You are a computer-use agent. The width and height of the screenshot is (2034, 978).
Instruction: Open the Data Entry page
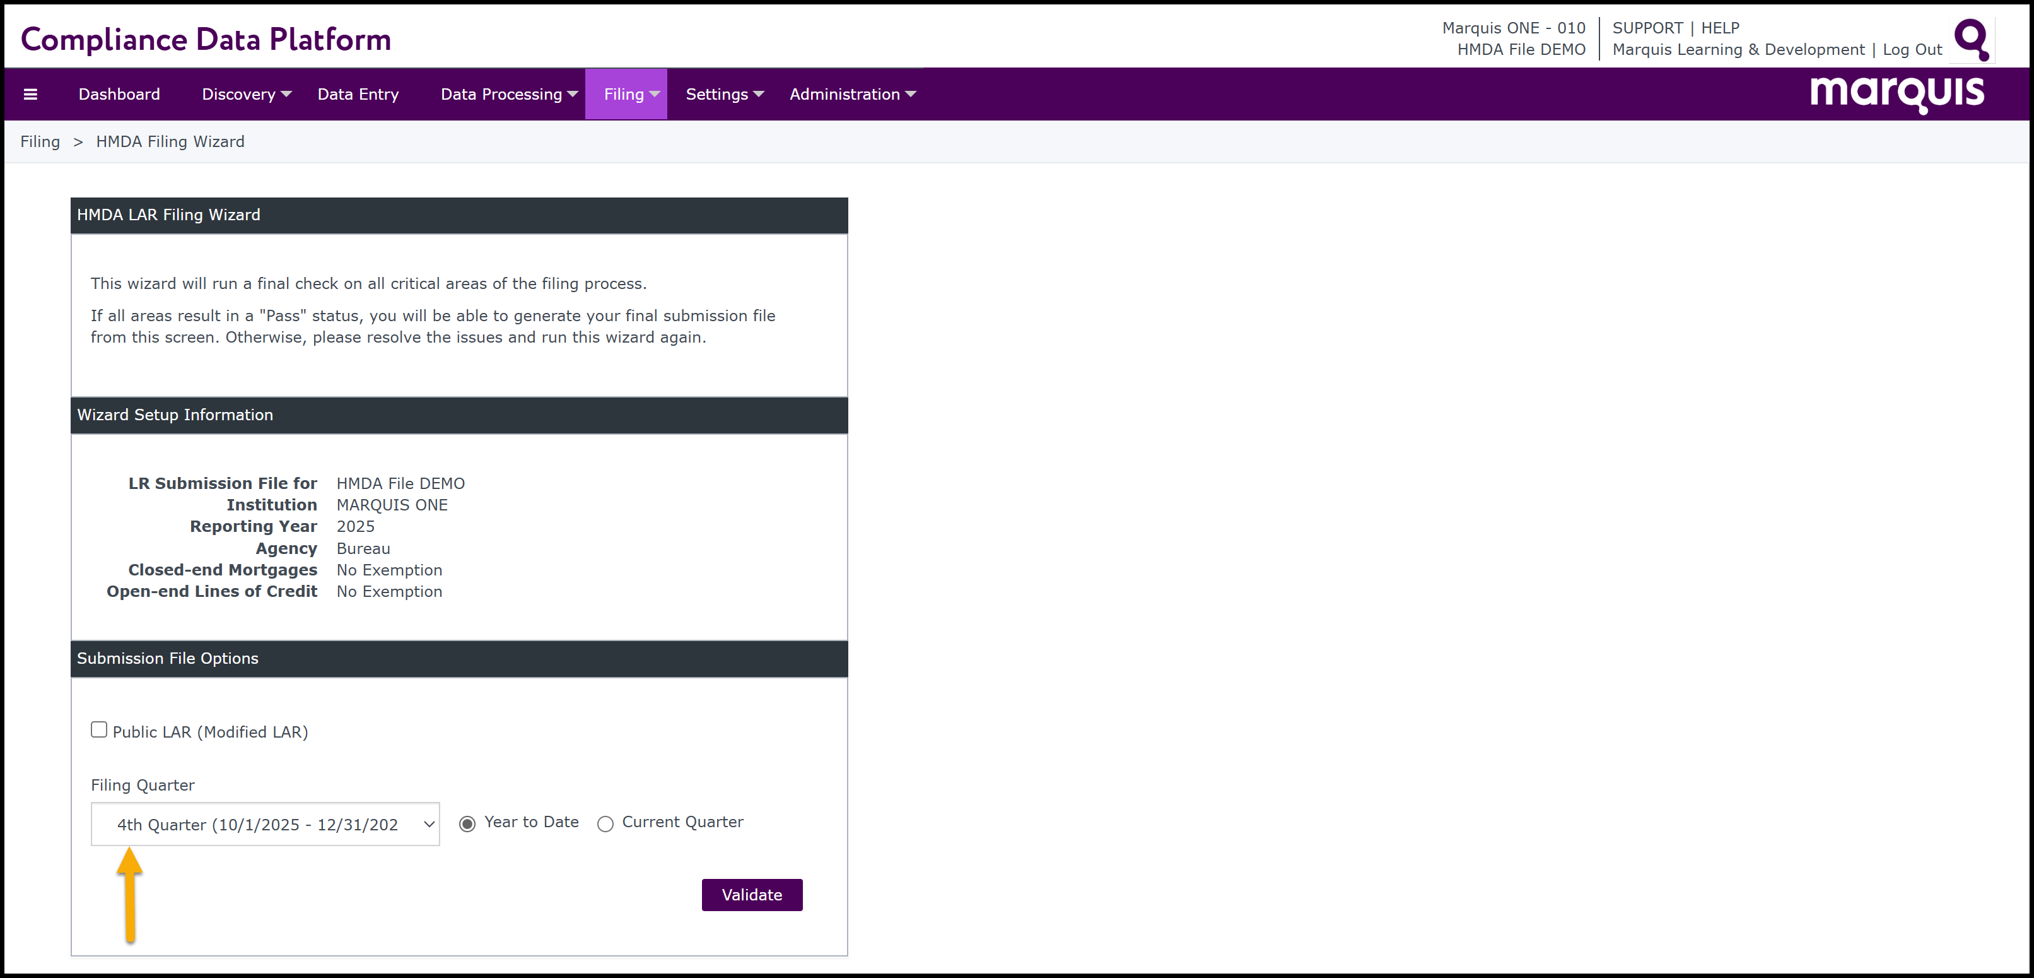(x=358, y=94)
